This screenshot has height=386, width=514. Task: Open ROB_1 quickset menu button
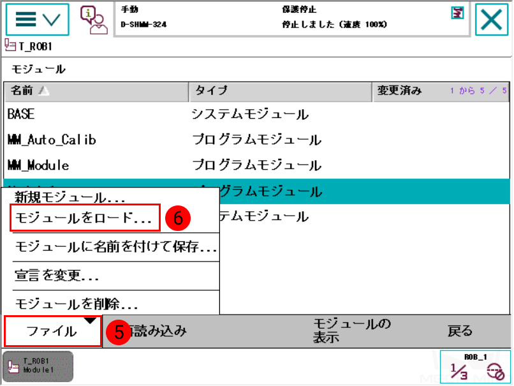click(x=475, y=367)
